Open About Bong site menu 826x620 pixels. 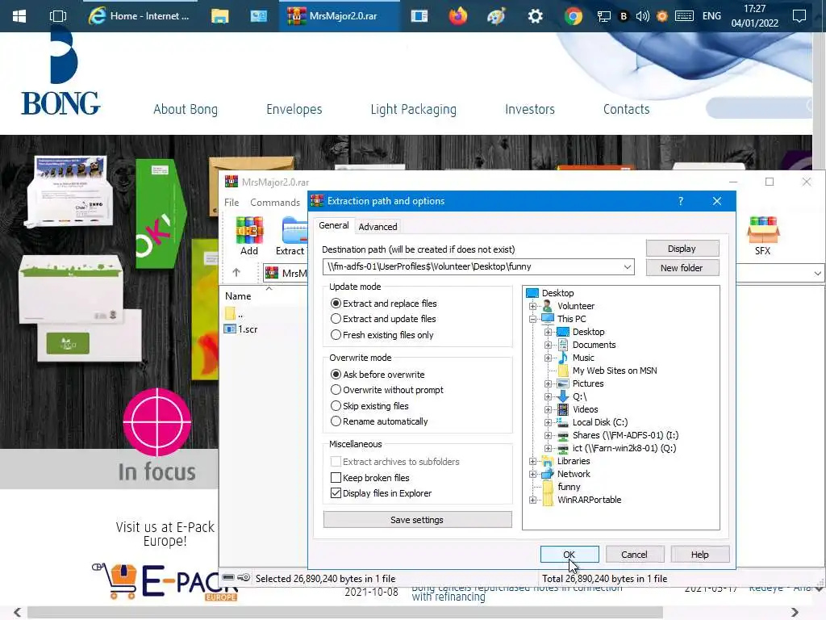[x=186, y=109]
